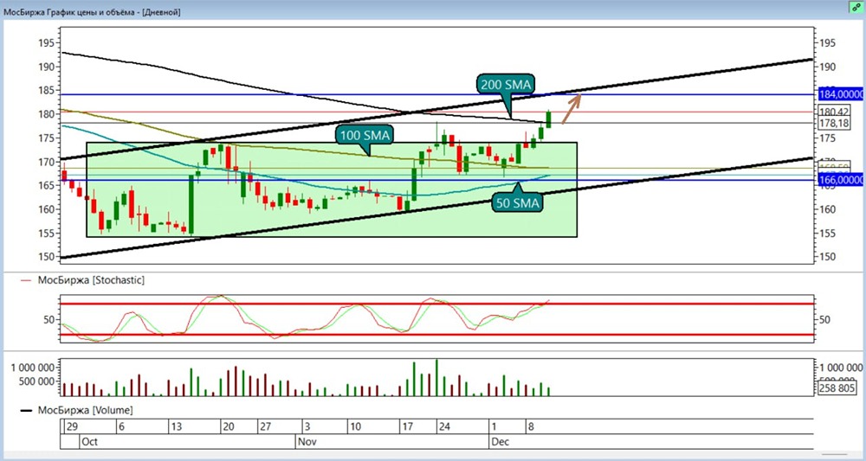Click the 50 label on left Stochastic axis
Image resolution: width=866 pixels, height=461 pixels.
(48, 319)
